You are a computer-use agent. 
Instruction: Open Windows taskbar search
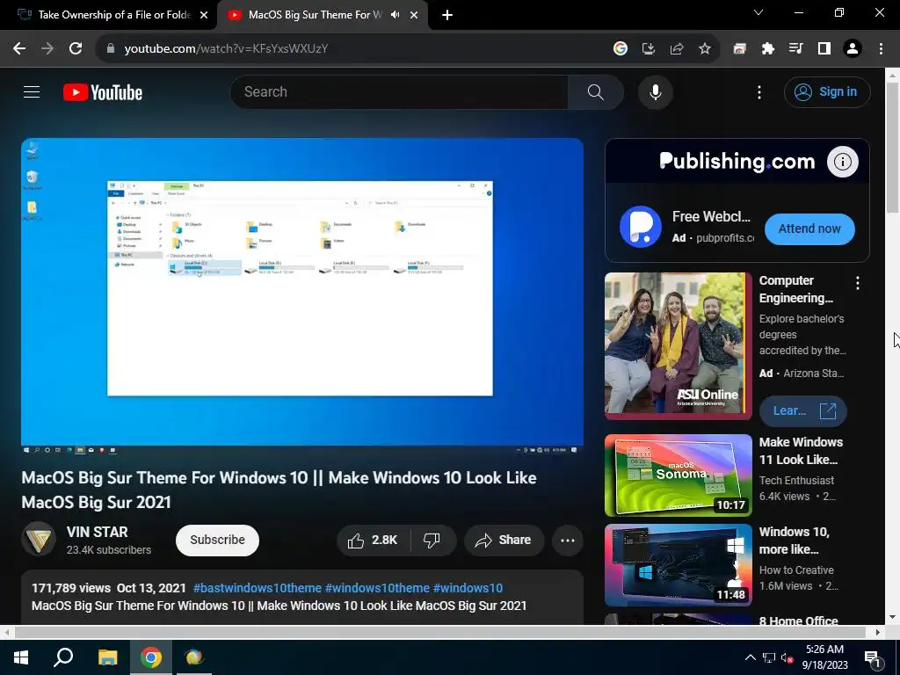[x=63, y=657]
